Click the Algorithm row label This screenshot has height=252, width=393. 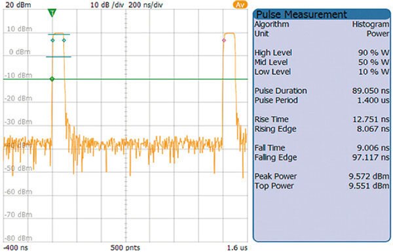click(272, 24)
